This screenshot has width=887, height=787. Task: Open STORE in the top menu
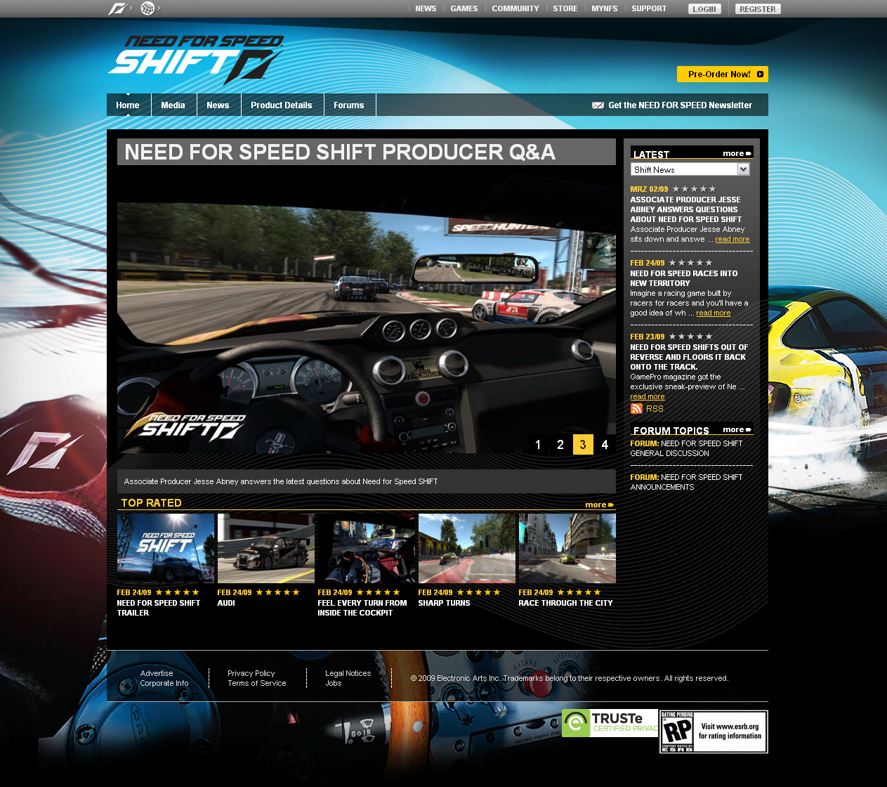565,8
